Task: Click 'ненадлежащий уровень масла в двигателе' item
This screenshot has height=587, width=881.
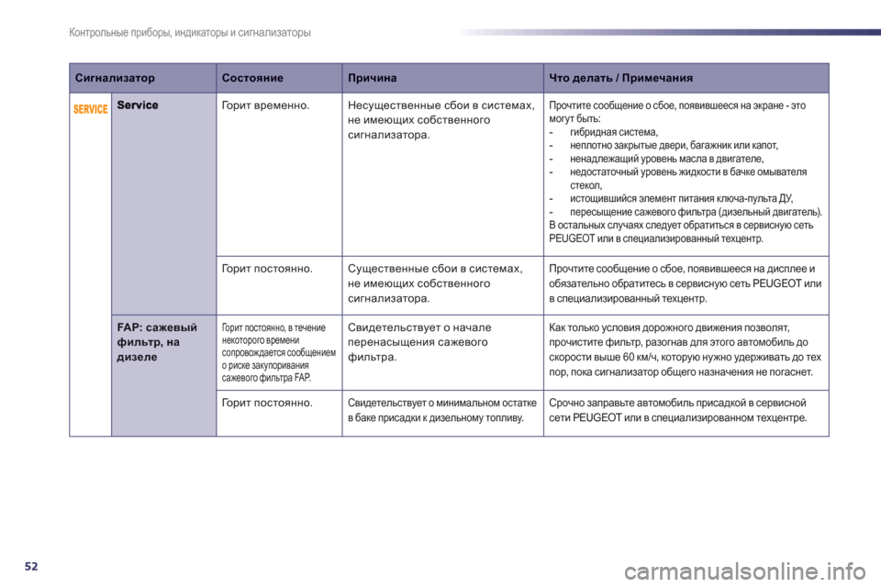Action: (667, 159)
